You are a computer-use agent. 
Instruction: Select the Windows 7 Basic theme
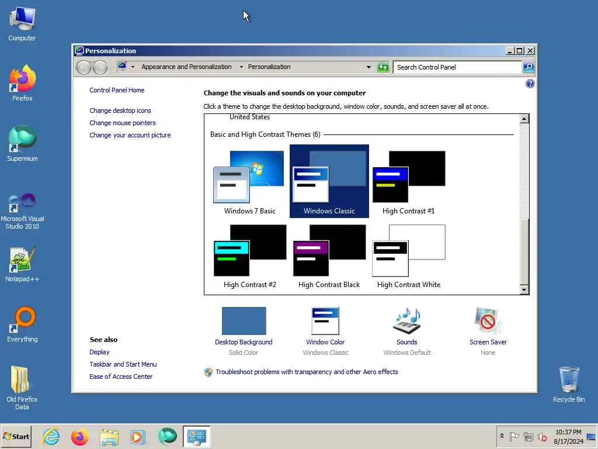click(x=250, y=181)
